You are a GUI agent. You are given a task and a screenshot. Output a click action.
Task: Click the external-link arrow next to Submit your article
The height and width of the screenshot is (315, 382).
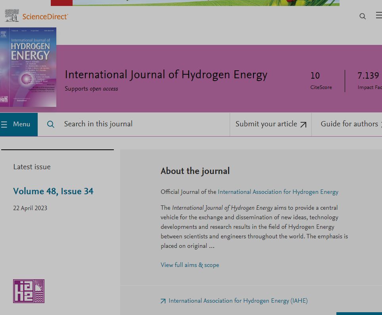click(x=303, y=124)
